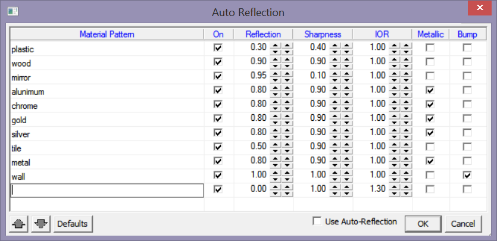Click the empty material pattern text field
This screenshot has height=241, width=497.
tap(107, 190)
